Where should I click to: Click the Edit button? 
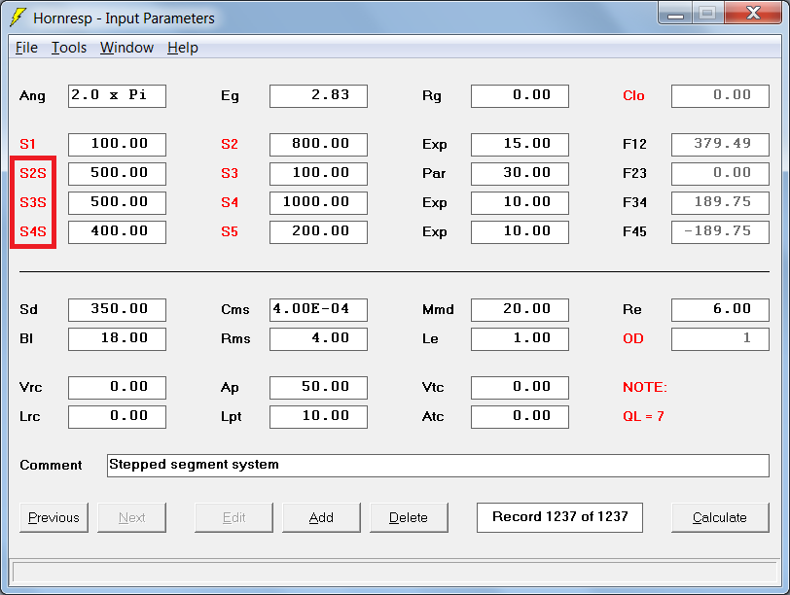tap(233, 517)
